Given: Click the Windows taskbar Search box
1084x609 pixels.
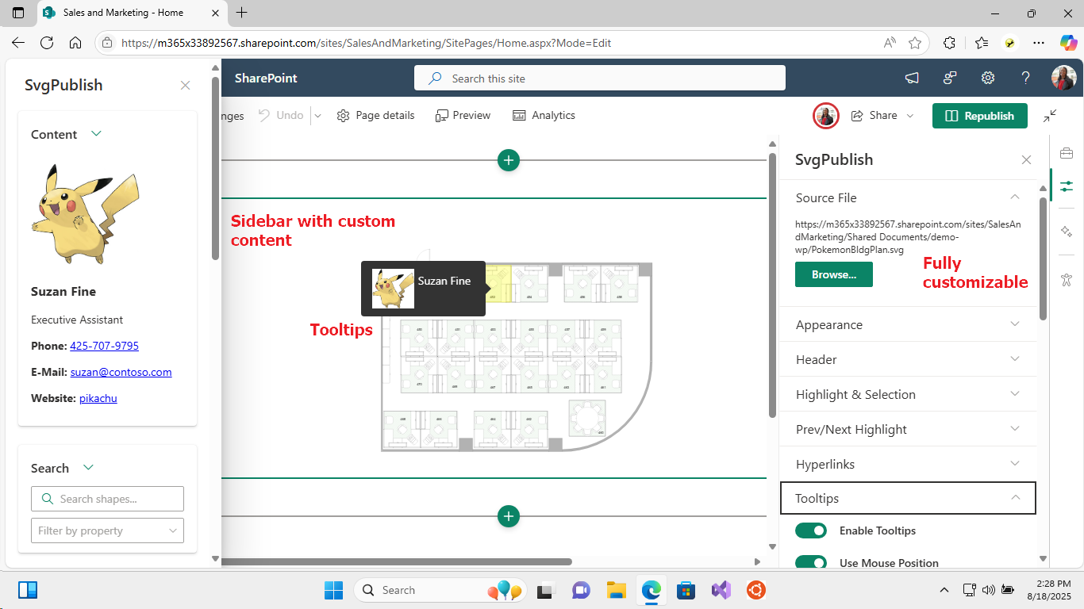Looking at the screenshot, I should coord(441,590).
